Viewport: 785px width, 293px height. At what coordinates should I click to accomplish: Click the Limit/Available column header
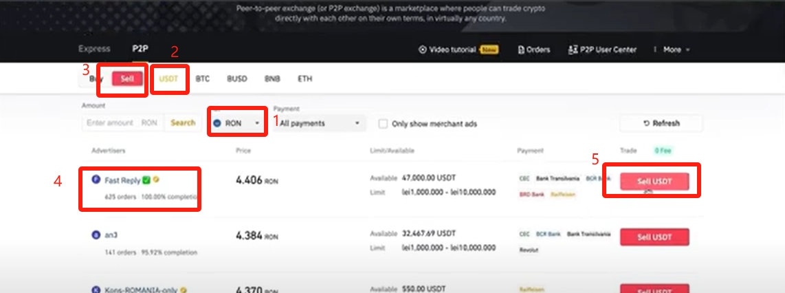392,150
